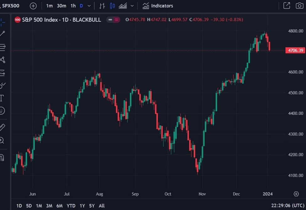Select the candlestick chart style icon
This screenshot has width=306, height=210.
[x=112, y=6]
